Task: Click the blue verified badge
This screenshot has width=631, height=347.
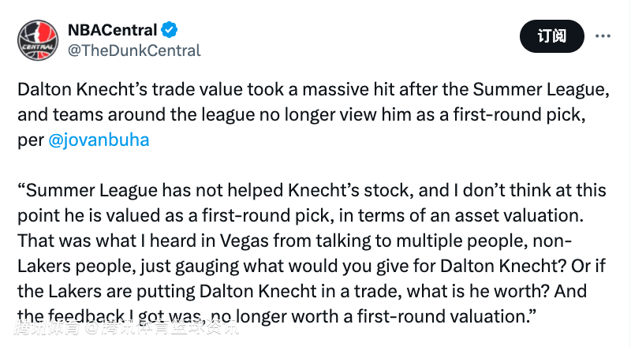Action: coord(169,30)
